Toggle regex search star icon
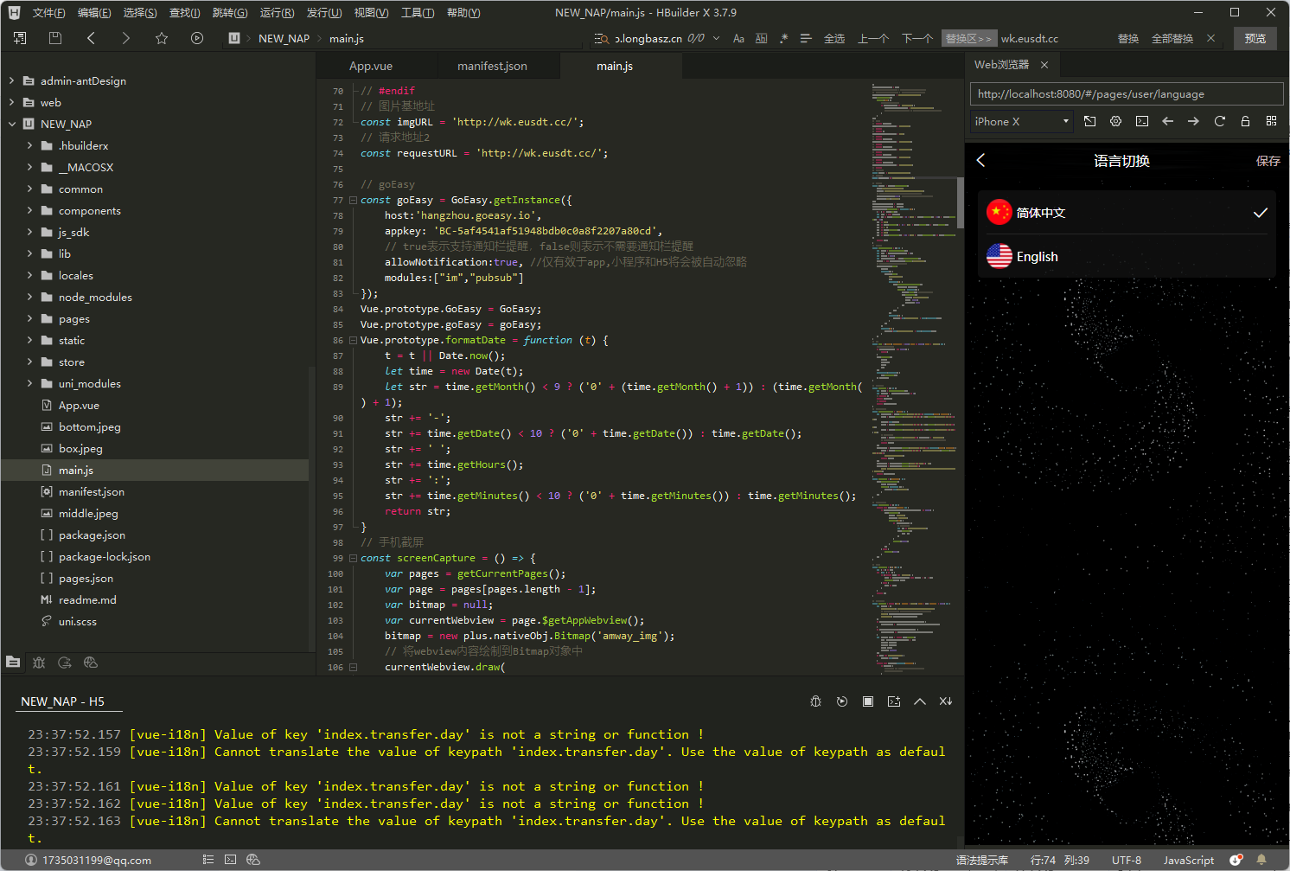 (x=783, y=38)
